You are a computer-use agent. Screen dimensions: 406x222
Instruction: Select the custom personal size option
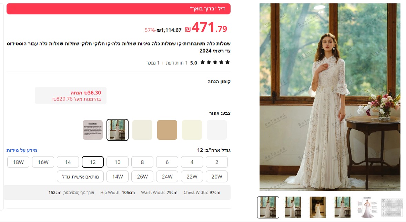[x=80, y=177]
